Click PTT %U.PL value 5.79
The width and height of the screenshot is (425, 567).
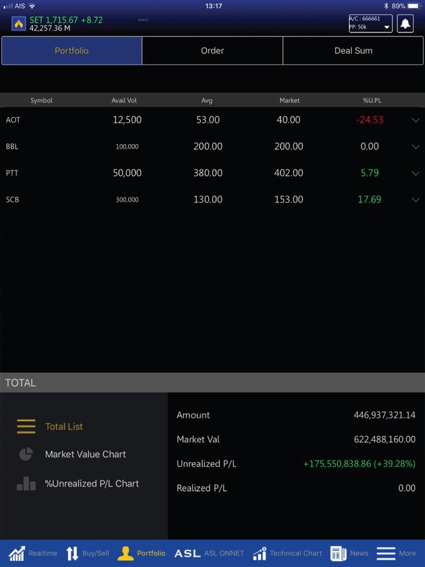click(369, 173)
